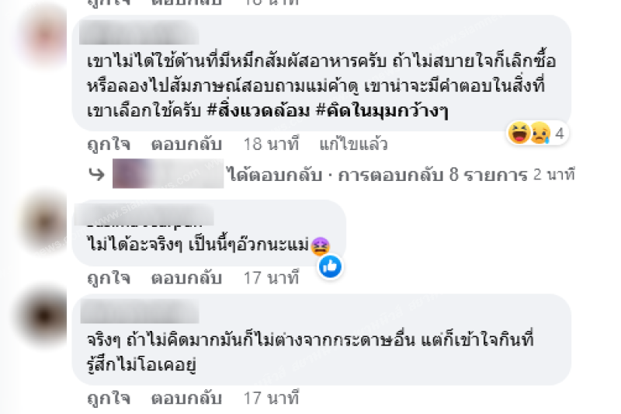Click ตอบกลับ under the 18-minute comment

click(x=186, y=144)
